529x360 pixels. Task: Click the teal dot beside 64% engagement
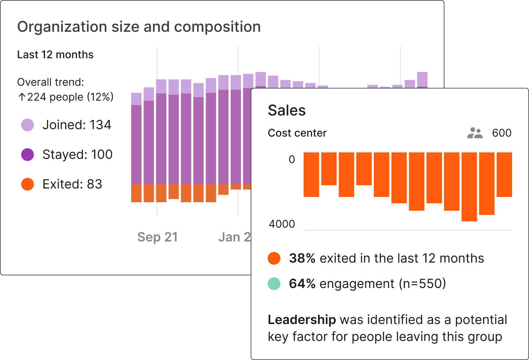pyautogui.click(x=274, y=284)
